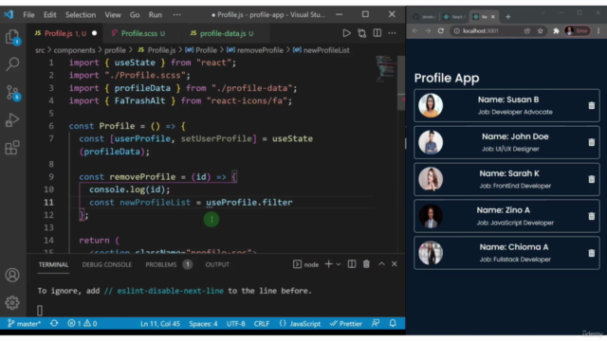Open the Edit menu
The width and height of the screenshot is (607, 341).
[x=49, y=15]
